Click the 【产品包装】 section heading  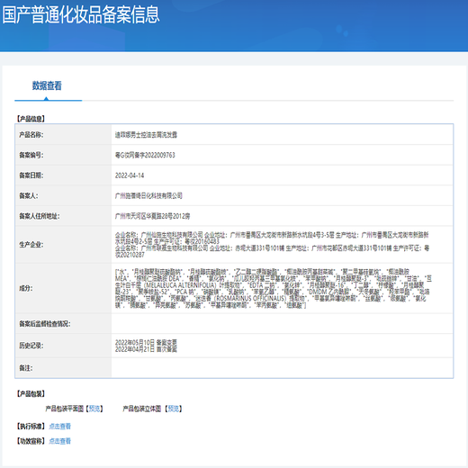(x=31, y=393)
